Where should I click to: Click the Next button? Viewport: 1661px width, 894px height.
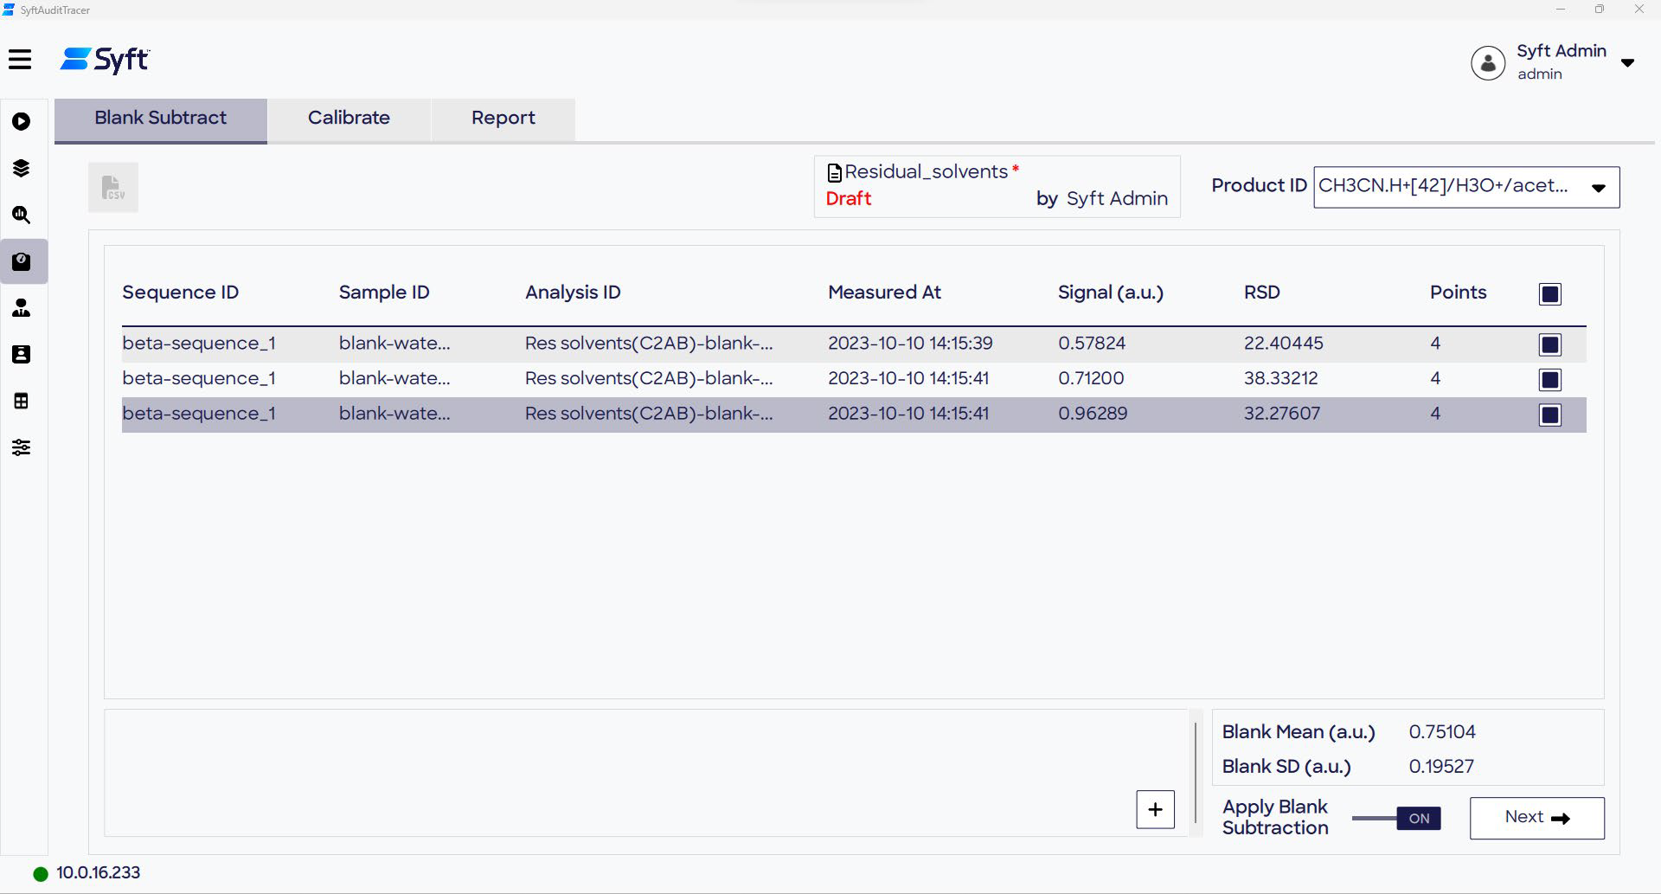(1536, 818)
